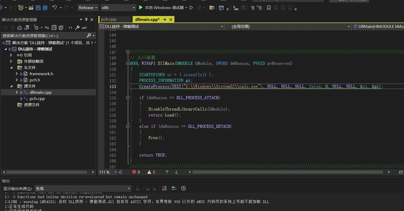Click the editor horizontal scrollbar

click(288, 172)
